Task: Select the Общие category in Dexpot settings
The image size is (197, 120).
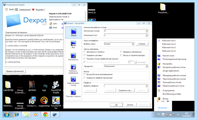Action: tap(73, 33)
